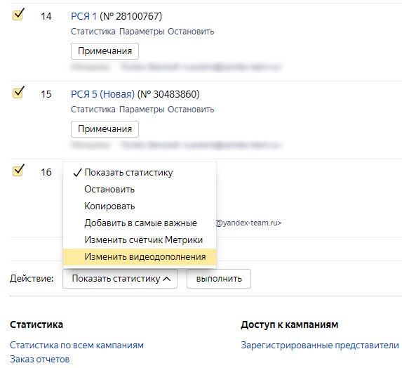Screen dimensions: 402x368
Task: Select Изменить видеодополнения option
Action: (140, 257)
